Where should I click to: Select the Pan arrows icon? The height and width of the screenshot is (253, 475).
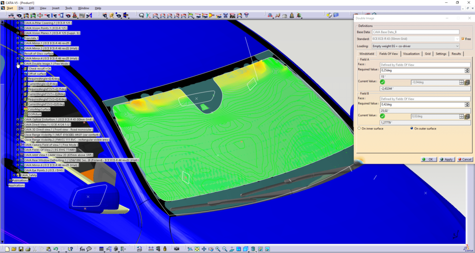pyautogui.click(x=204, y=249)
